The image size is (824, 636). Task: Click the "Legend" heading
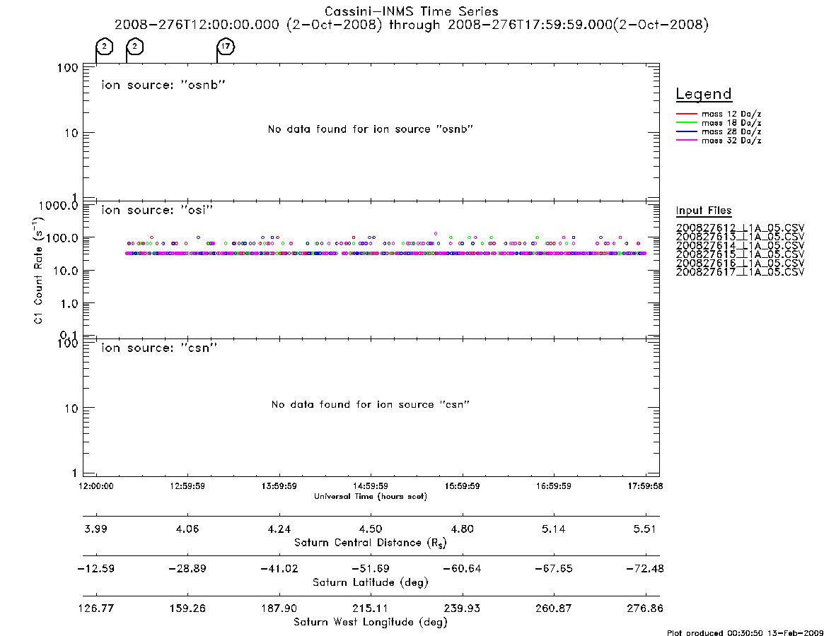[x=704, y=94]
